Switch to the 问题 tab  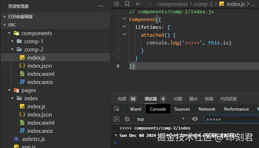tap(178, 99)
